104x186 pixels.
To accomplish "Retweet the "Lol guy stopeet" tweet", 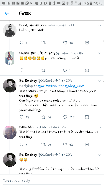I will (x=43, y=43).
